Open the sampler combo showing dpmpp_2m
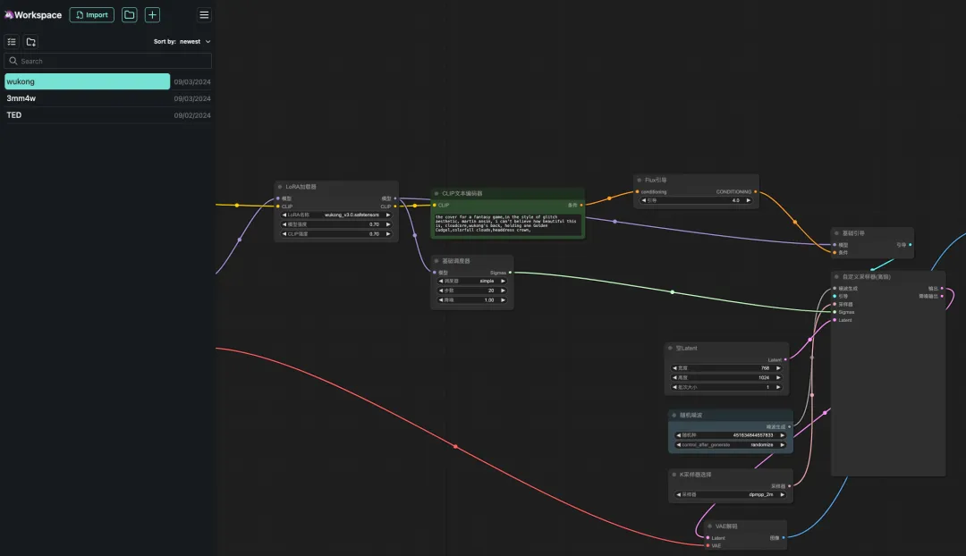 tap(729, 494)
